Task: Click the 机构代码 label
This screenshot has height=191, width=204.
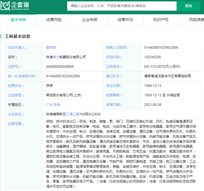Action: (113, 57)
